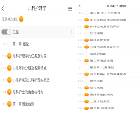This screenshot has width=140, height=113.
Task: Select circle next to 第二章 小儿生长发育
Action: coord(87,13)
